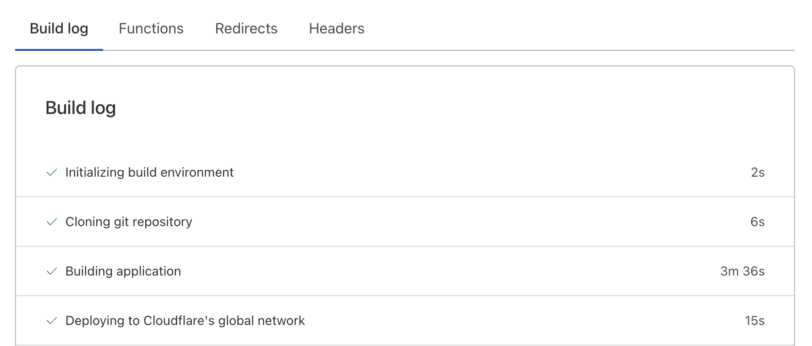The width and height of the screenshot is (812, 346).
Task: Expand the Cloning git repository step
Action: (x=129, y=222)
